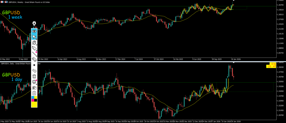The height and width of the screenshot is (123, 286).
Task: Clear drawings with the trash can icon
Action: tap(34, 76)
